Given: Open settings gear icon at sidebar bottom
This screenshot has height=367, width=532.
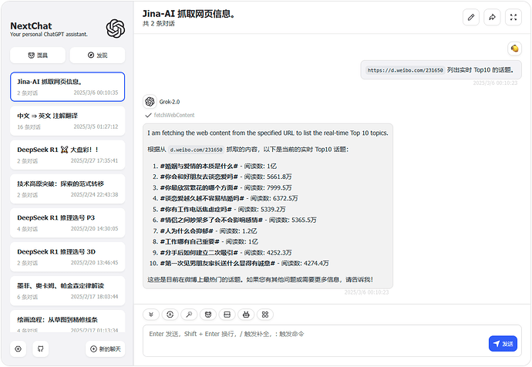Looking at the screenshot, I should (19, 348).
